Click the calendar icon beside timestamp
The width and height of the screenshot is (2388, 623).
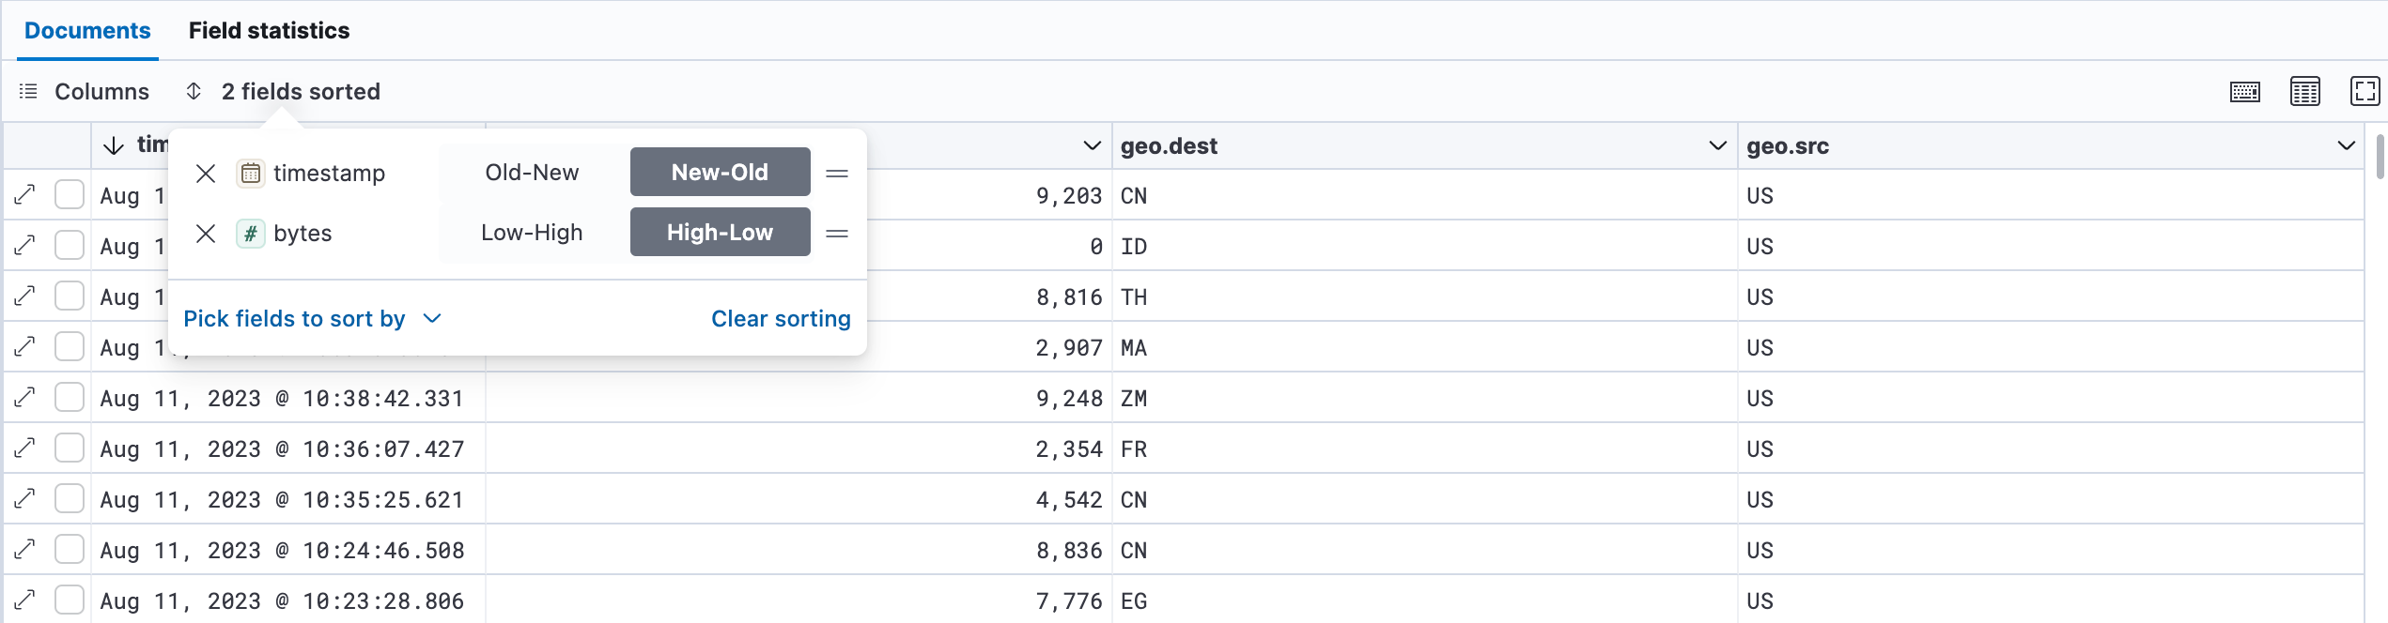pyautogui.click(x=250, y=173)
